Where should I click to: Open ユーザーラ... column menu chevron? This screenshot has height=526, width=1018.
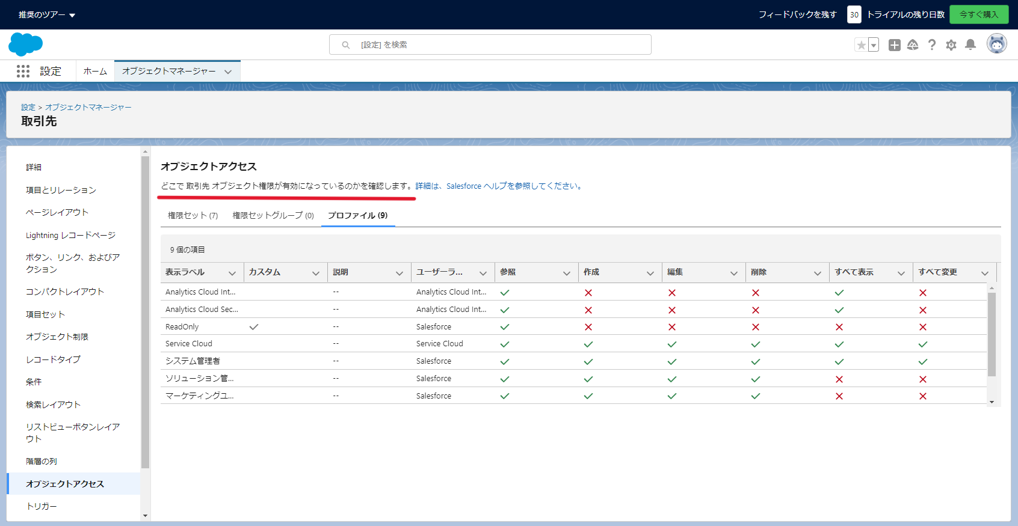tap(483, 274)
